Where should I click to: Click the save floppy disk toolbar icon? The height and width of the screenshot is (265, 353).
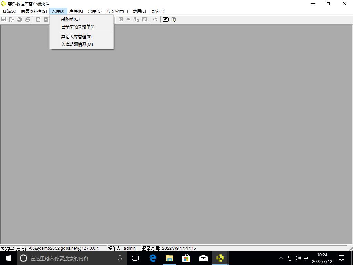[4, 19]
